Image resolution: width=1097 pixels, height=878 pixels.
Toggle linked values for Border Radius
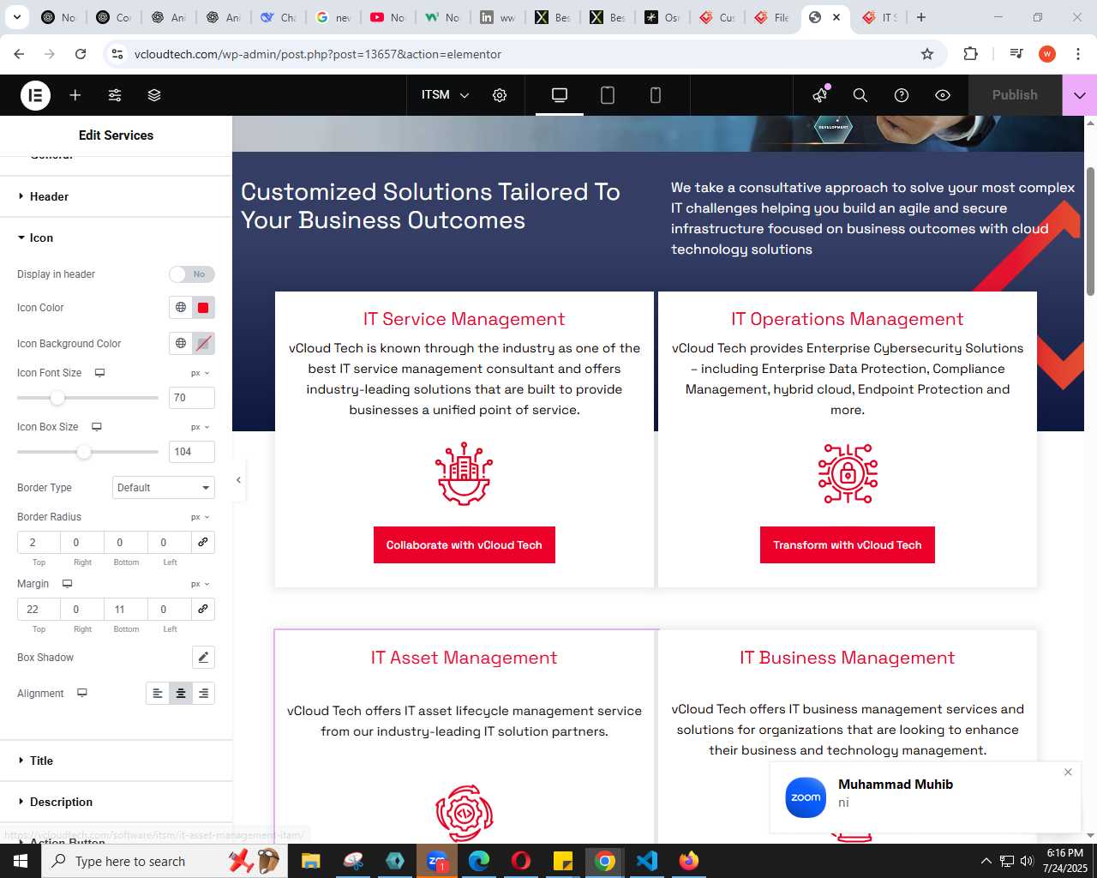pos(203,543)
